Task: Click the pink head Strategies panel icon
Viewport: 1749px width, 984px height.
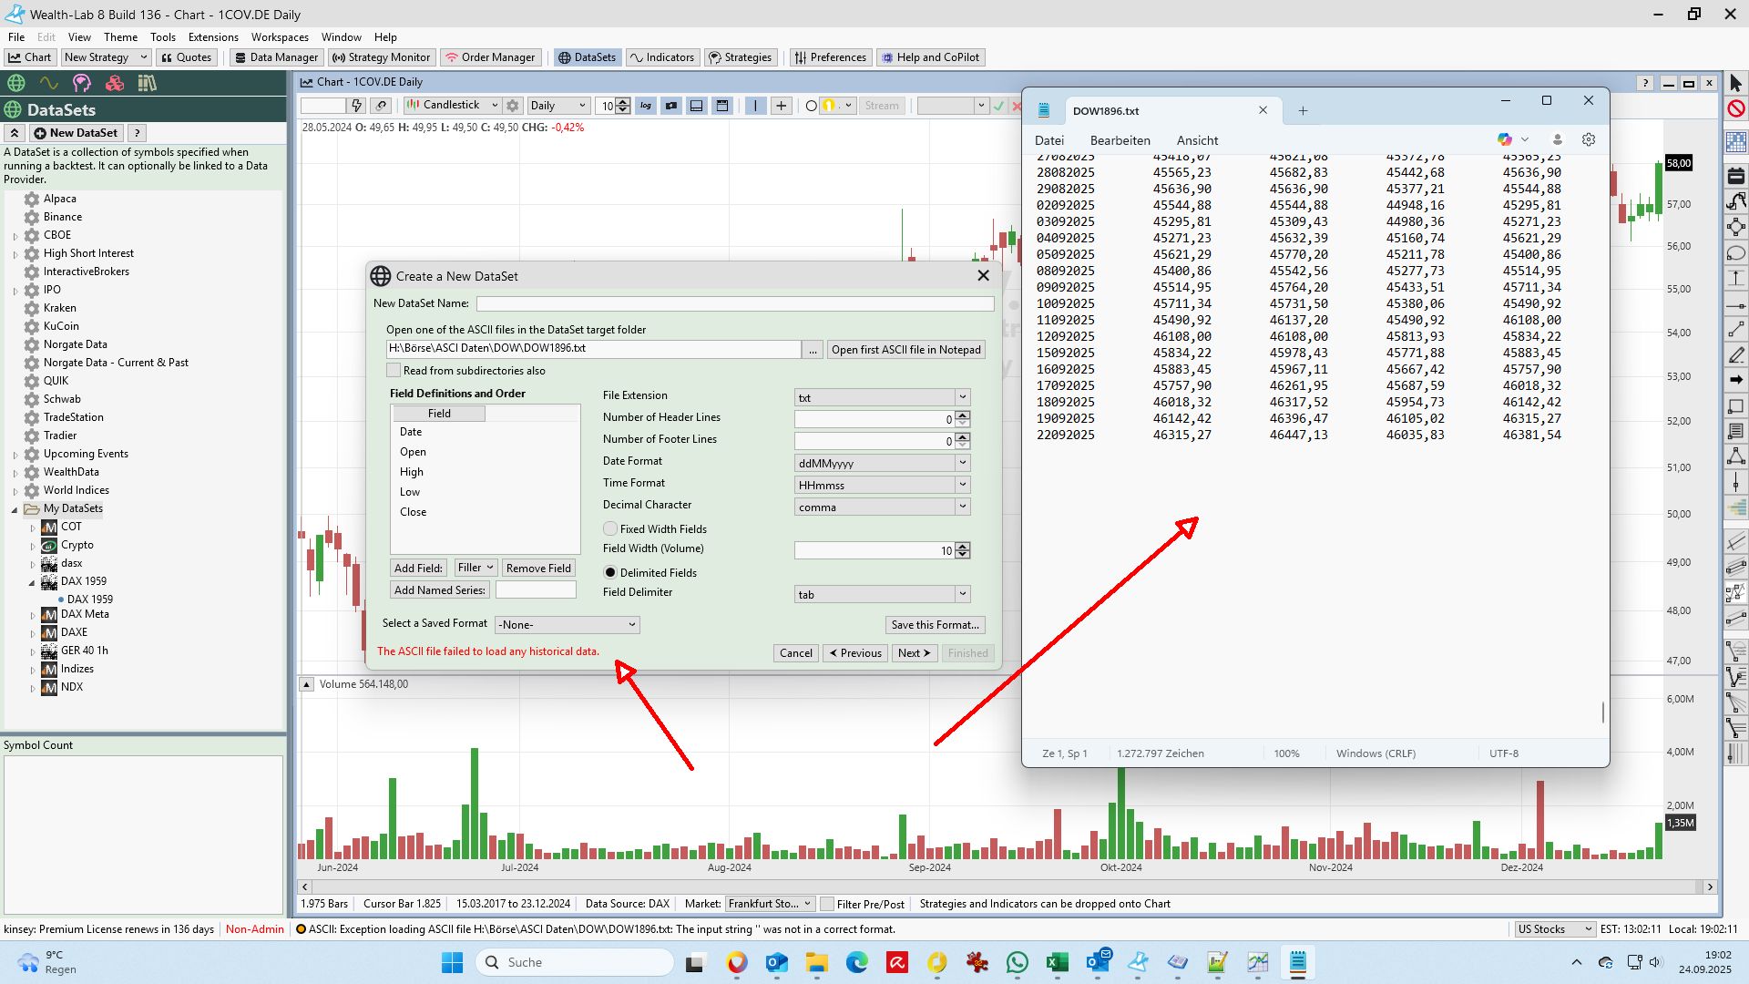Action: [82, 83]
